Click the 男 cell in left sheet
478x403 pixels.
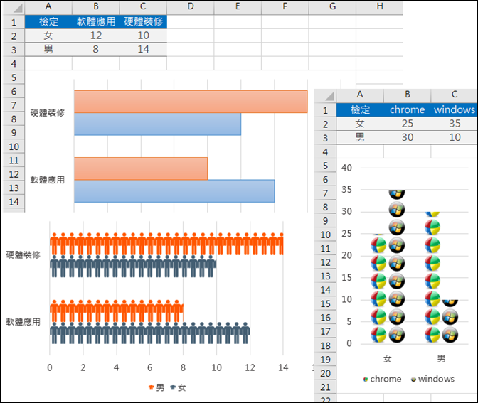tap(48, 49)
